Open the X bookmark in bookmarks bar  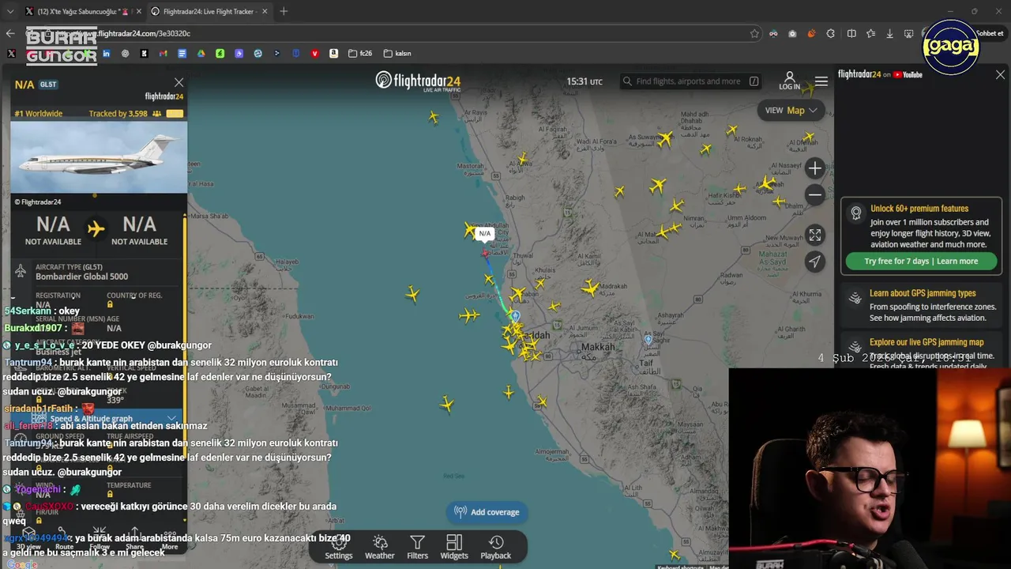[11, 54]
